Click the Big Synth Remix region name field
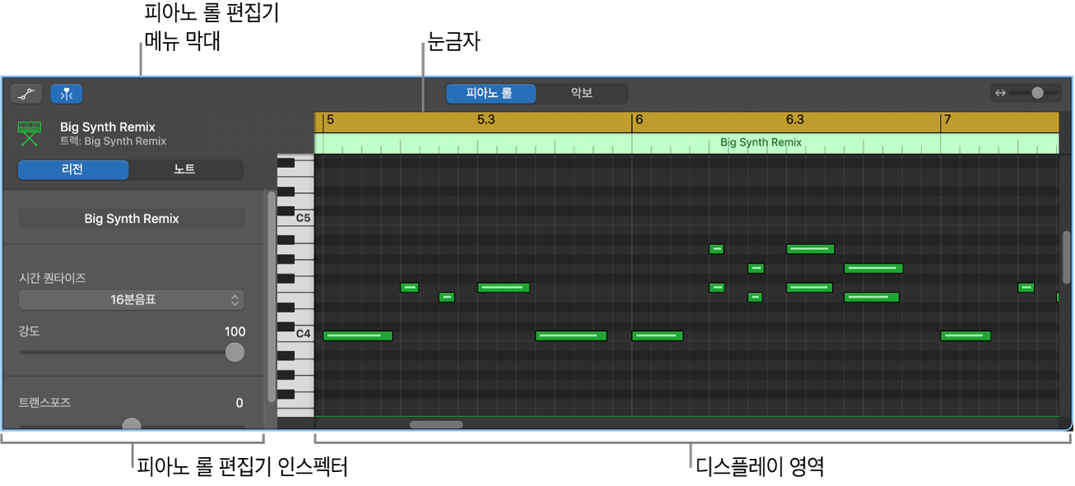Viewport: 1075px width, 486px height. tap(132, 219)
